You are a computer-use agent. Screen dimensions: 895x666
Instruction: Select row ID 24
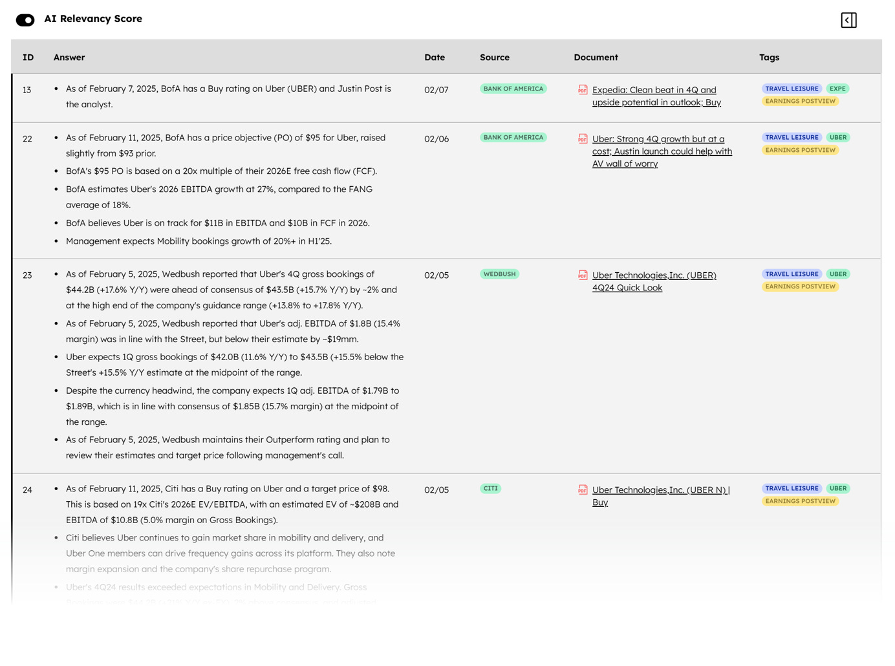27,490
